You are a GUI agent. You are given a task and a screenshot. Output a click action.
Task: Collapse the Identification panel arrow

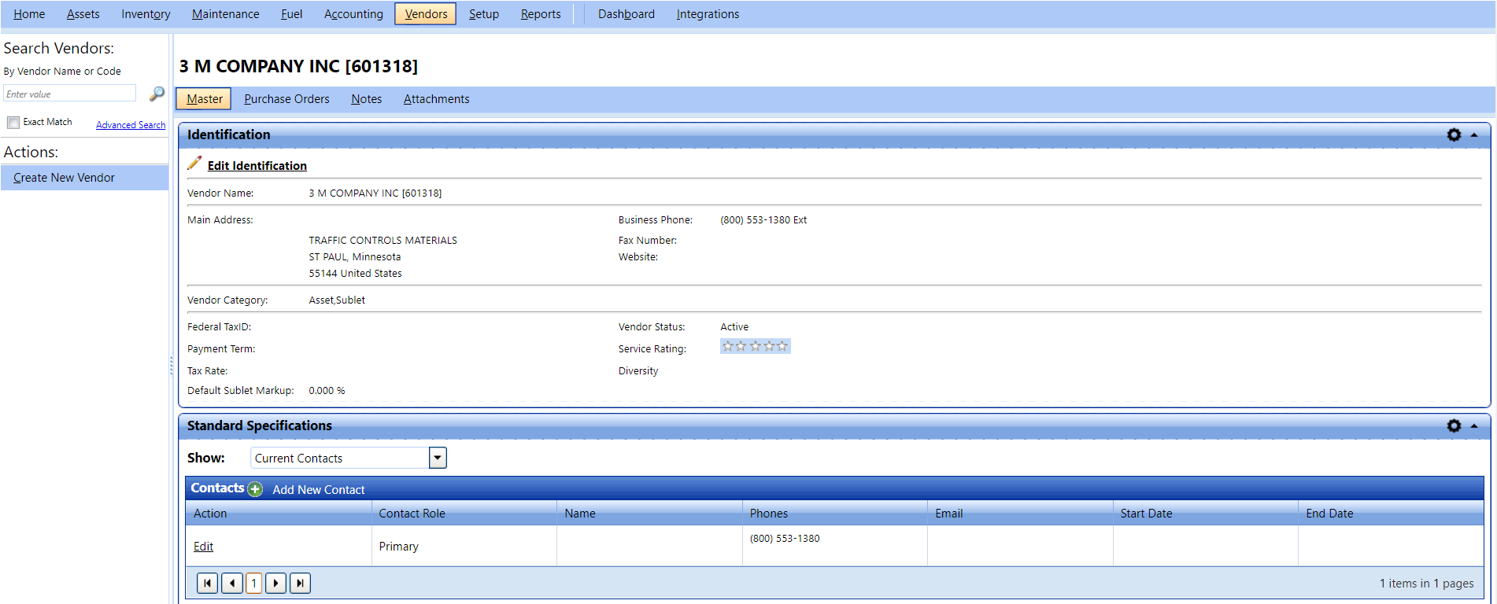pos(1474,135)
